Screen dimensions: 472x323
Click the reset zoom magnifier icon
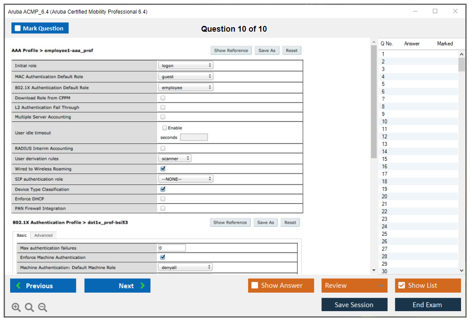click(x=29, y=308)
